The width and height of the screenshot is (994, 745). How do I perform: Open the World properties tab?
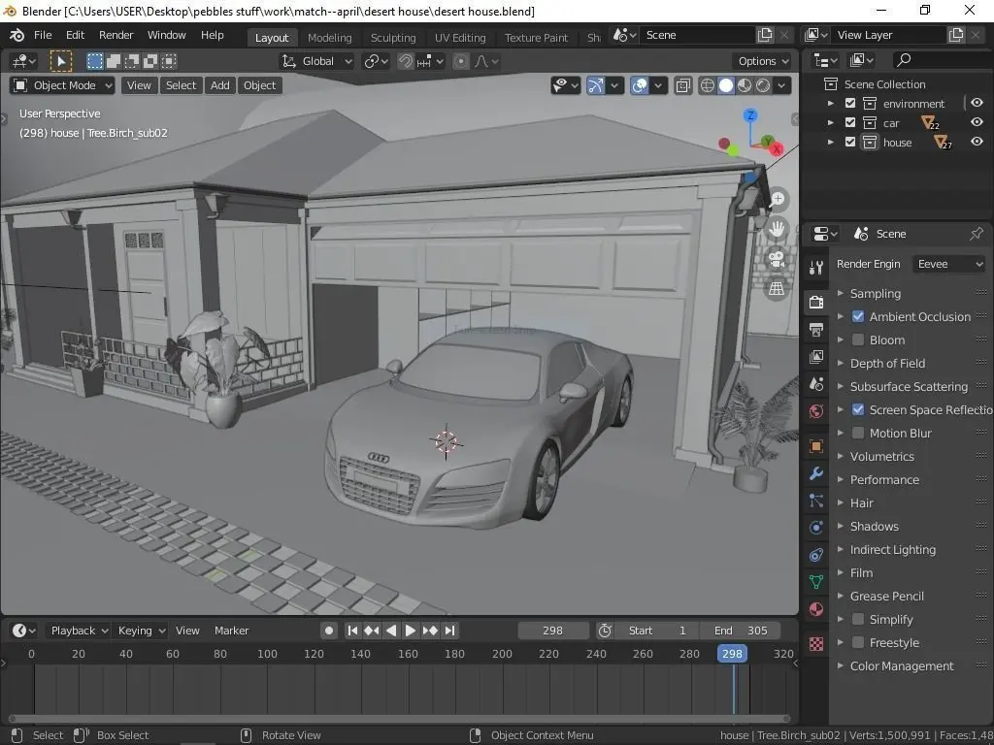tap(816, 411)
